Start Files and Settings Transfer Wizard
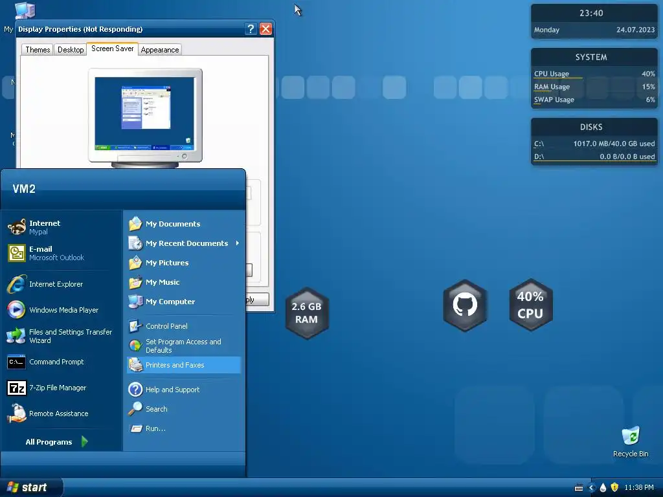Image resolution: width=663 pixels, height=497 pixels. point(59,336)
